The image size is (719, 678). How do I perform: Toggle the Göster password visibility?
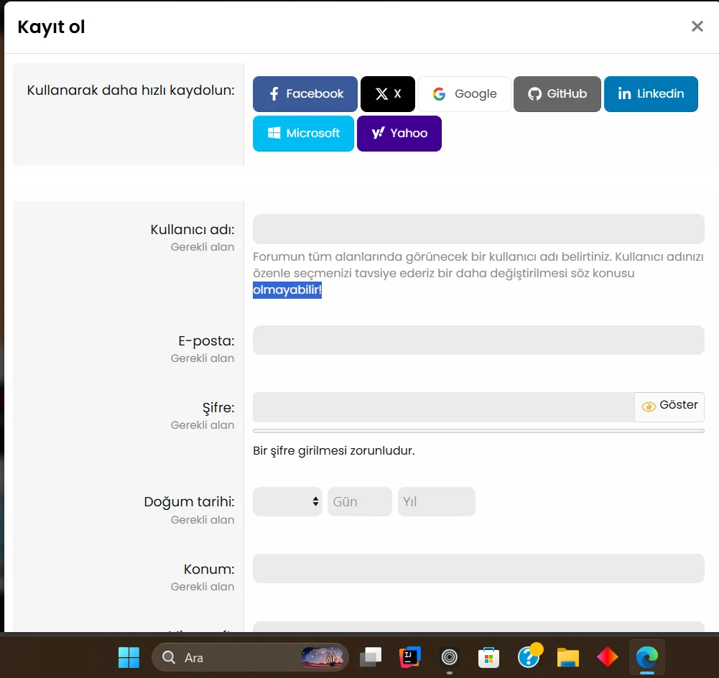(669, 407)
